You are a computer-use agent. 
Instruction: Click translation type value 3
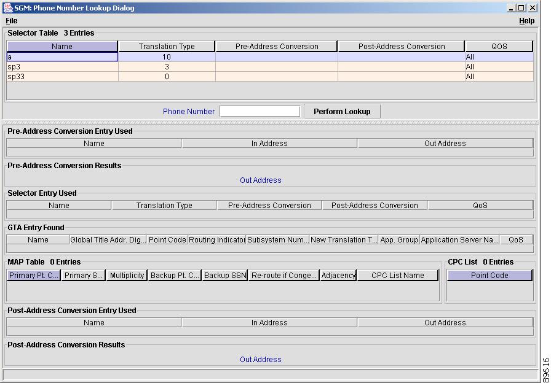(x=167, y=67)
